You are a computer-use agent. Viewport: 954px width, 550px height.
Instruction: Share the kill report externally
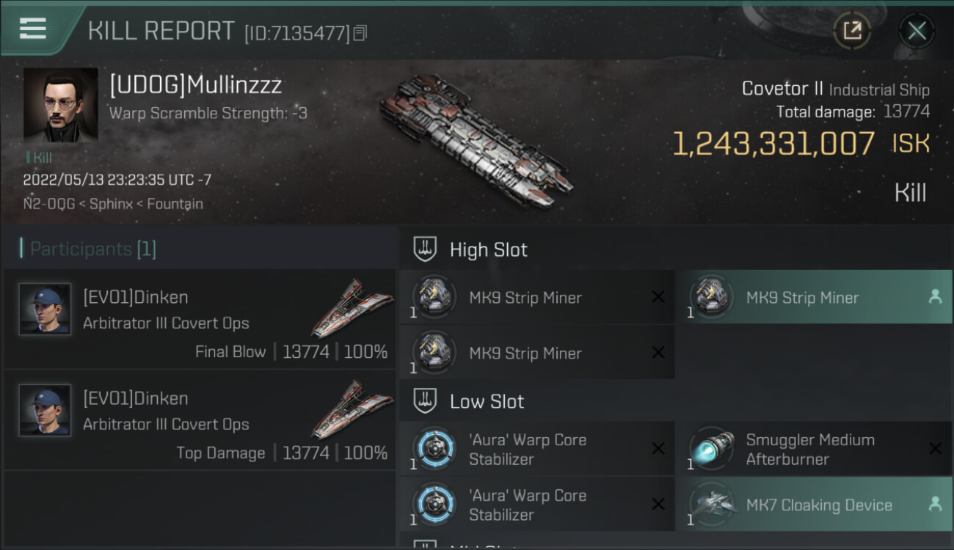point(852,31)
